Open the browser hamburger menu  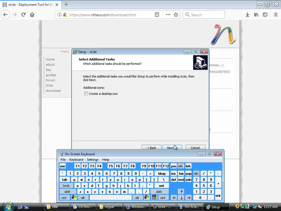276,15
